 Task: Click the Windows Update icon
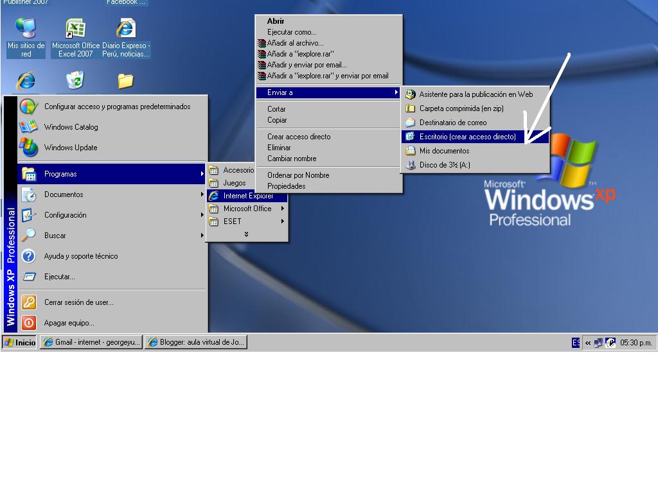click(28, 147)
